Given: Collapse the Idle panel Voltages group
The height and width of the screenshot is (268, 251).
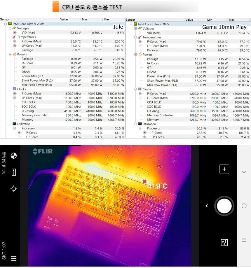Looking at the screenshot, I should [10, 28].
